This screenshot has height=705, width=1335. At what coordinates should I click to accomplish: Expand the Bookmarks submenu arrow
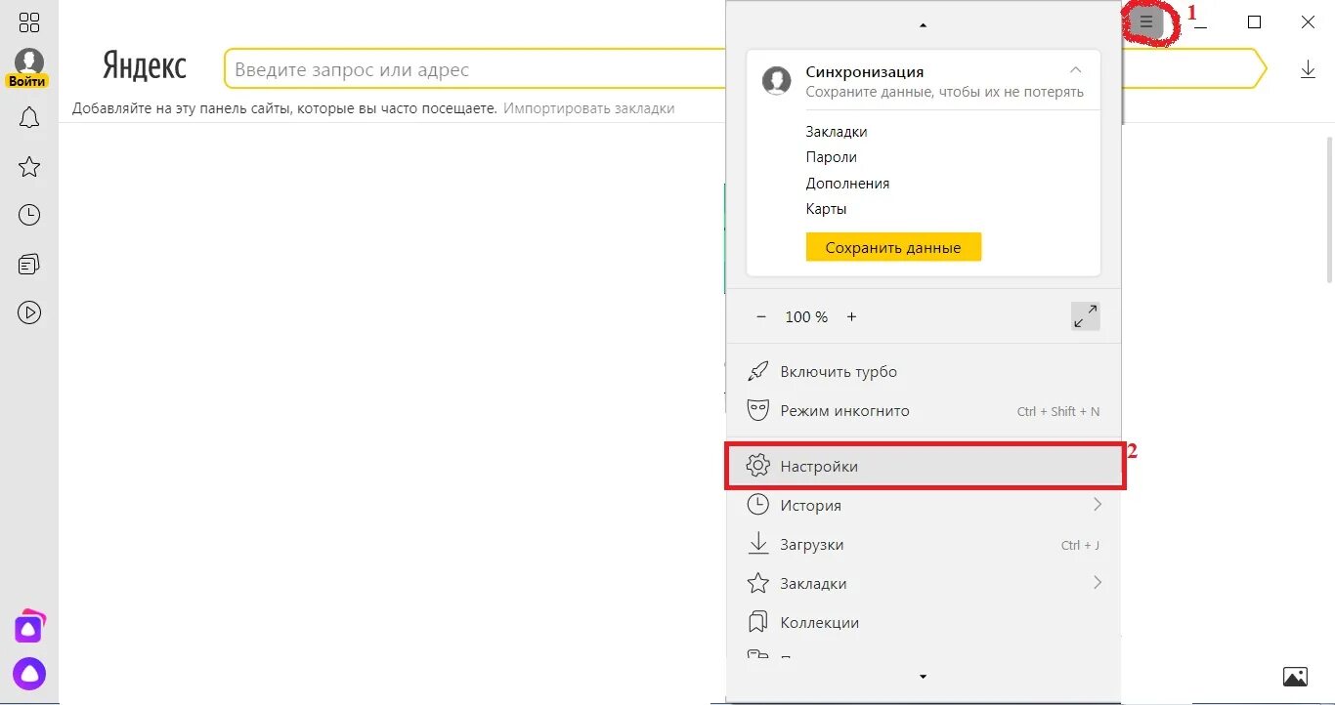[x=1097, y=583]
